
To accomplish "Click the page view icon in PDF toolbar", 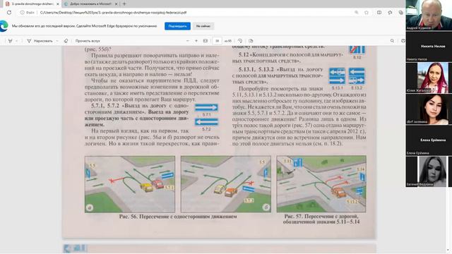I will pos(251,41).
